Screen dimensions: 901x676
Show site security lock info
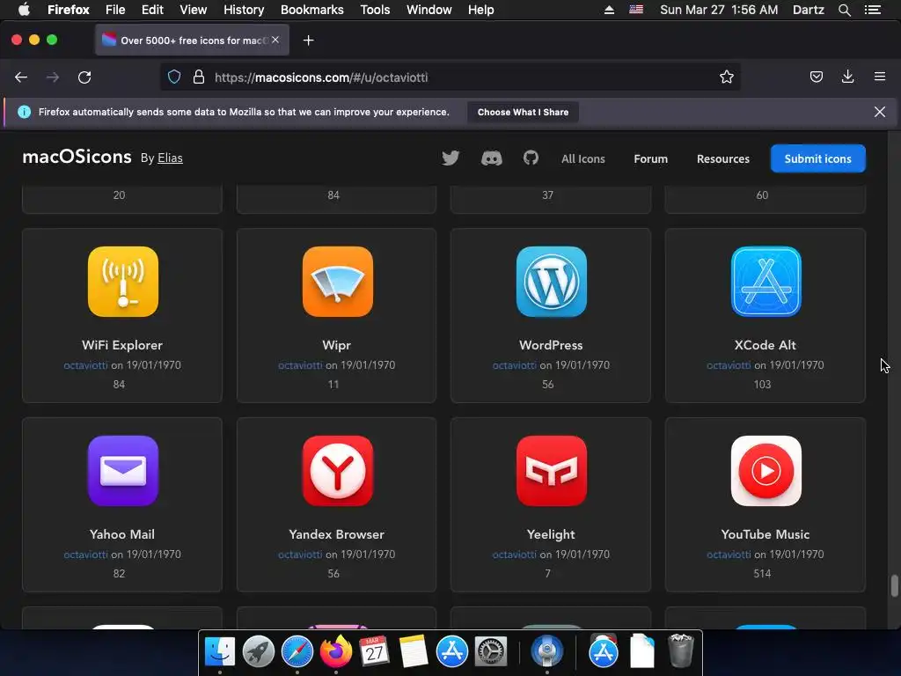pyautogui.click(x=199, y=77)
